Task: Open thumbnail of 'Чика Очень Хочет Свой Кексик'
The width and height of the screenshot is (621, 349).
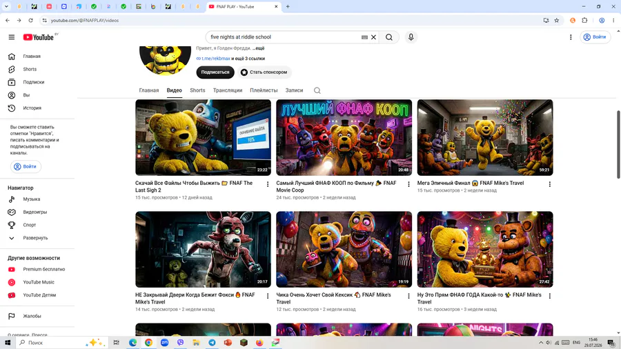Action: tap(344, 249)
